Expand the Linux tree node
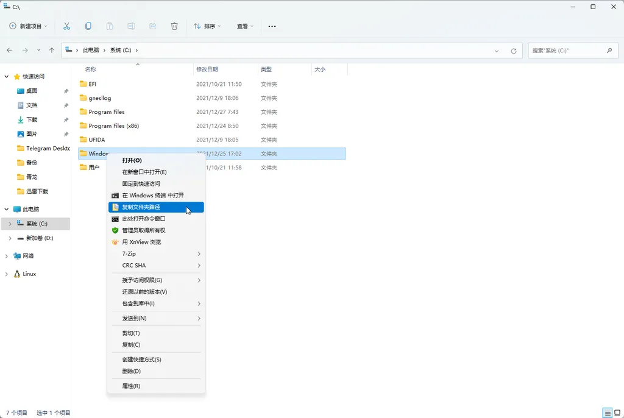The height and width of the screenshot is (418, 624). [6, 274]
